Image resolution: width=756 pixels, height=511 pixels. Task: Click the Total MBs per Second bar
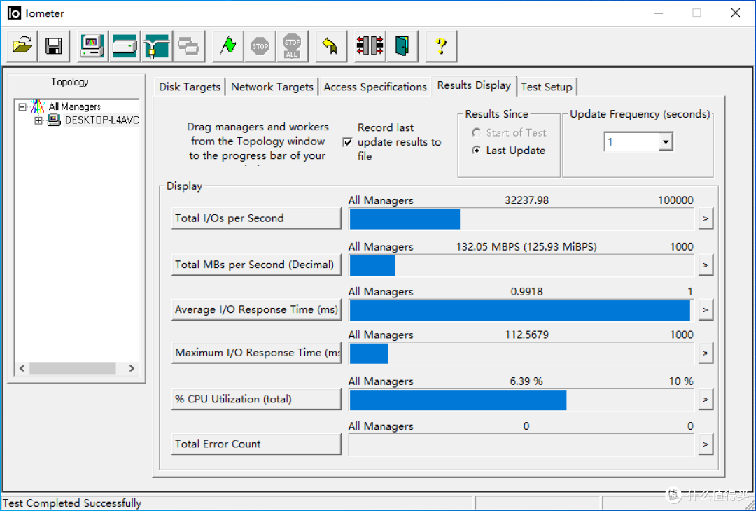tap(521, 265)
